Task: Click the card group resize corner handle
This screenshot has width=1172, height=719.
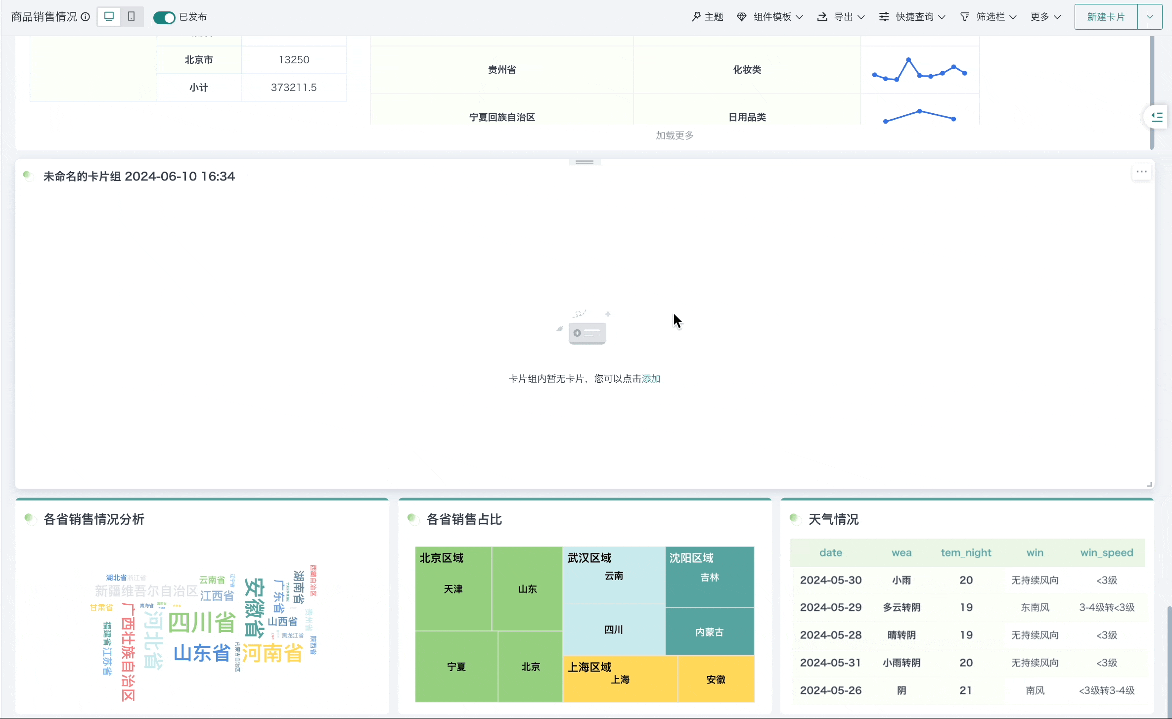Action: click(1149, 485)
